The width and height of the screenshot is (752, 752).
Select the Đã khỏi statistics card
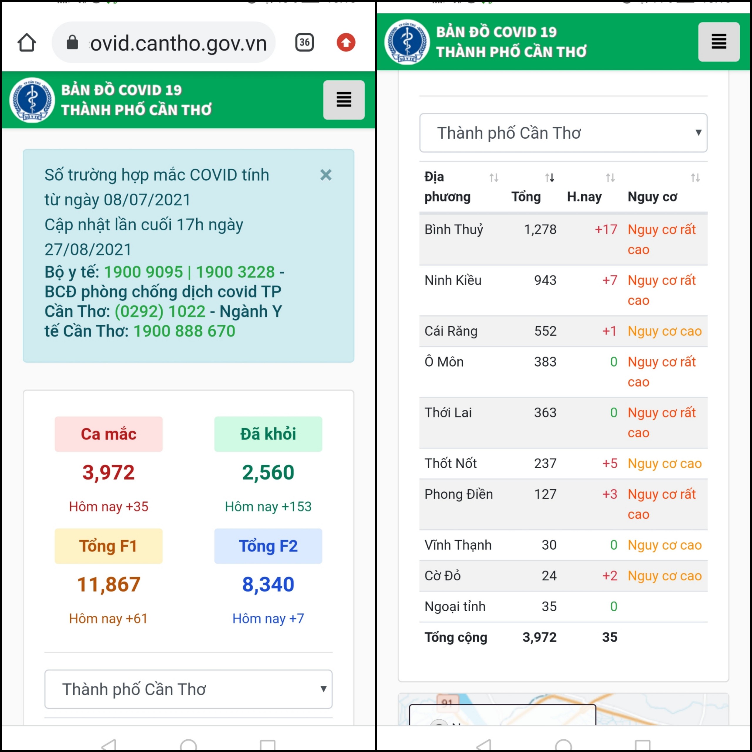tap(268, 434)
